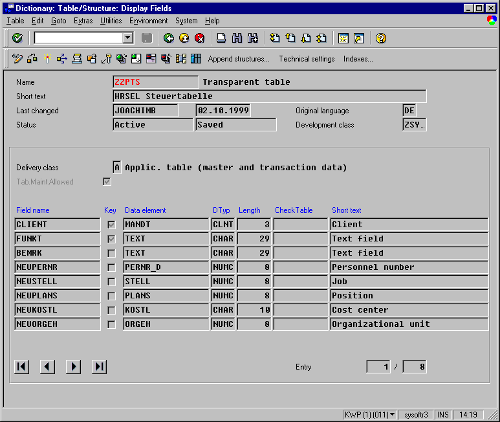Click the Technical settings button

tap(307, 59)
